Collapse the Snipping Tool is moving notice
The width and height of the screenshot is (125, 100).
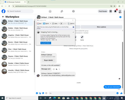73,32
